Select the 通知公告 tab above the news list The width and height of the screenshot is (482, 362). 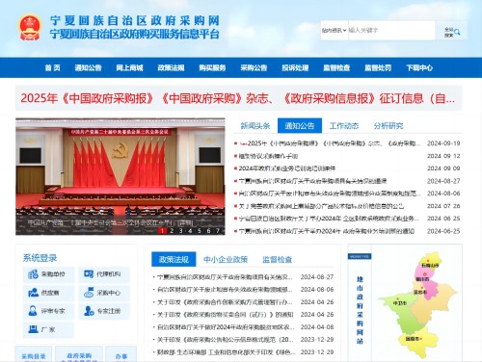300,125
